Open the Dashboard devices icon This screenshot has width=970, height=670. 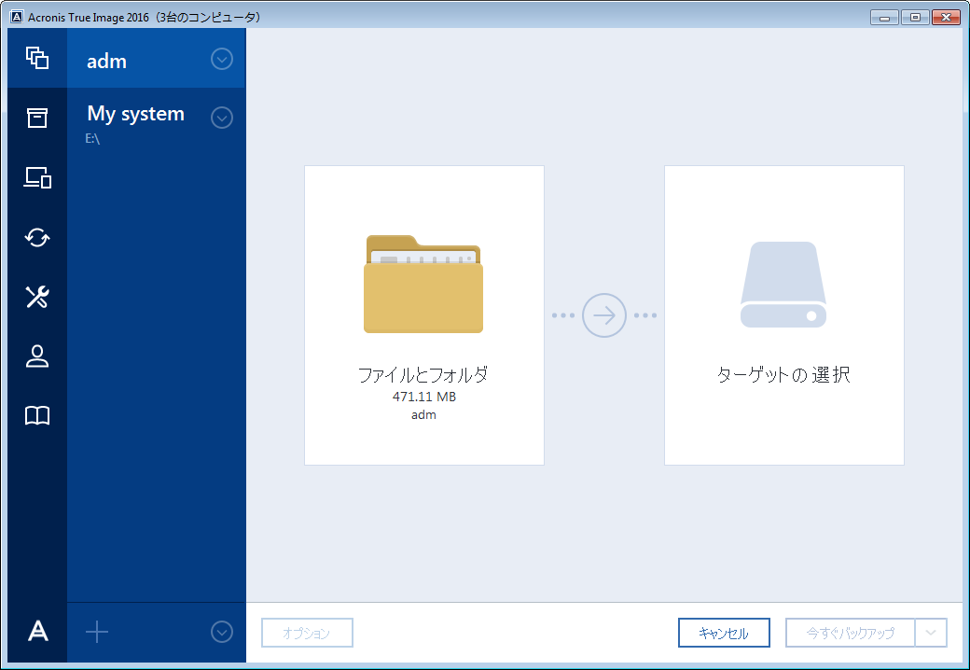point(37,177)
